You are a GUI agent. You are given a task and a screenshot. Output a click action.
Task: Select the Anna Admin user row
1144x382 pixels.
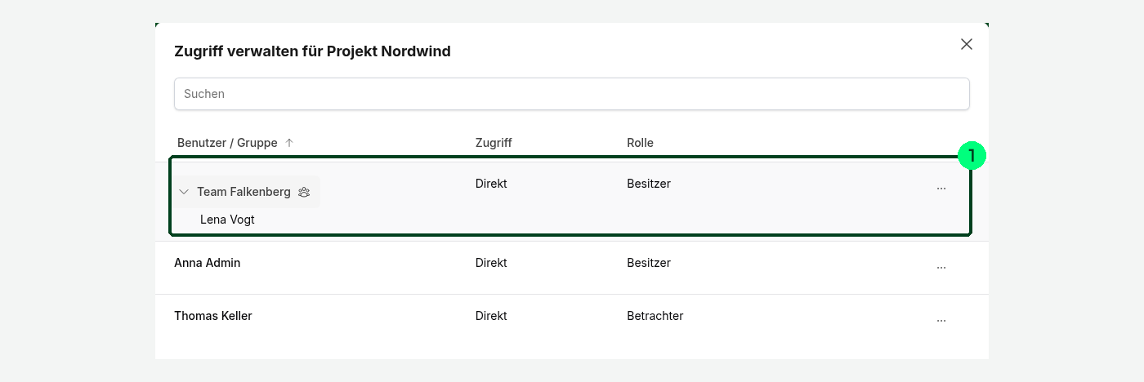pyautogui.click(x=572, y=268)
